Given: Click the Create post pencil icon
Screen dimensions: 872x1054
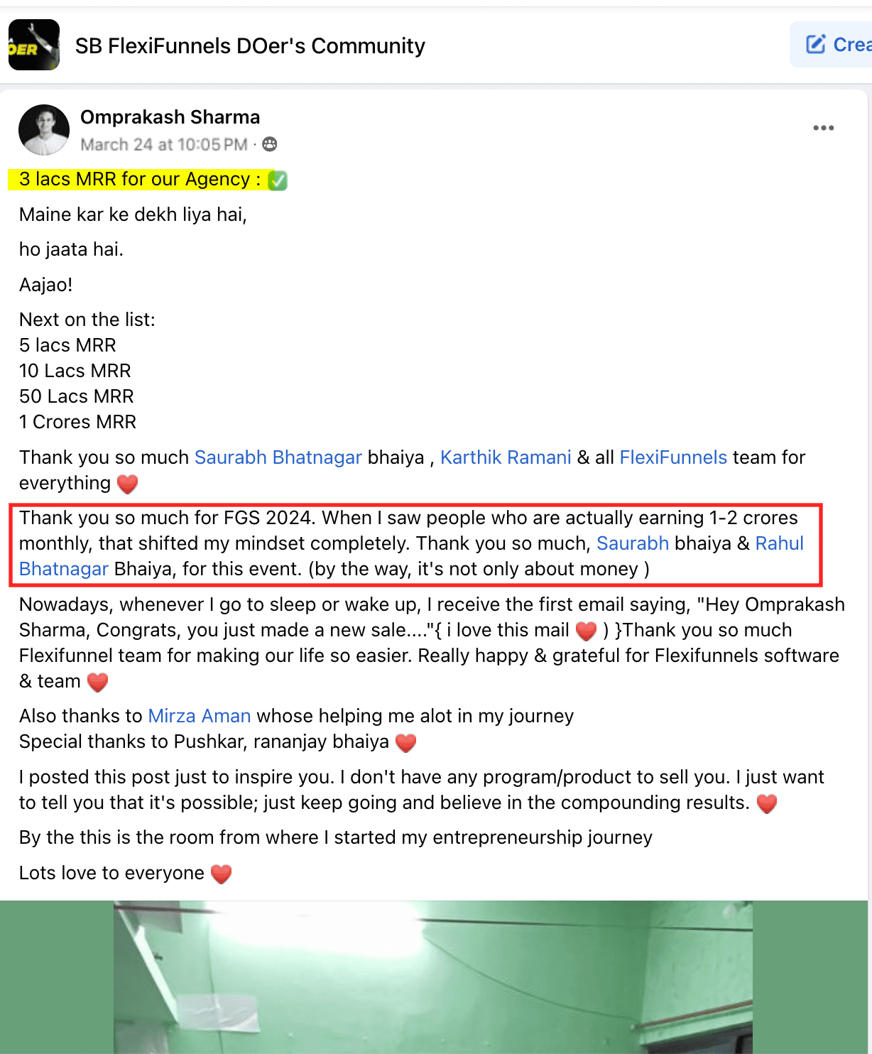Looking at the screenshot, I should click(816, 44).
